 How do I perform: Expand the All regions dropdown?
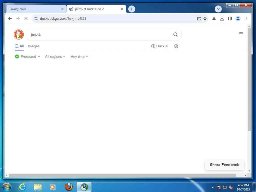pyautogui.click(x=55, y=57)
